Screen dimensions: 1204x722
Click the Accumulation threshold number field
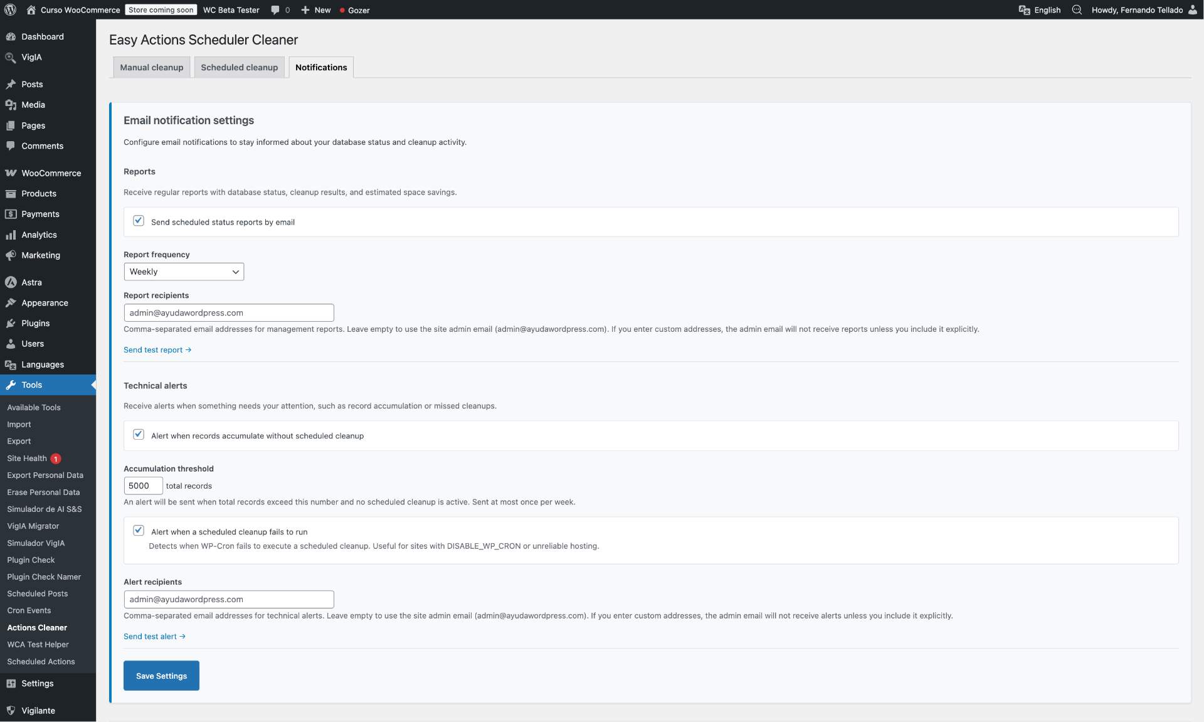click(143, 486)
